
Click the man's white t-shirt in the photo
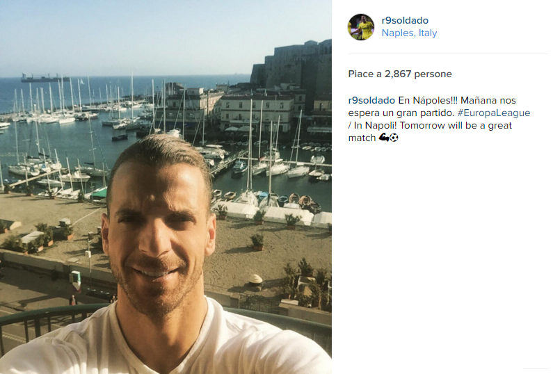166,345
